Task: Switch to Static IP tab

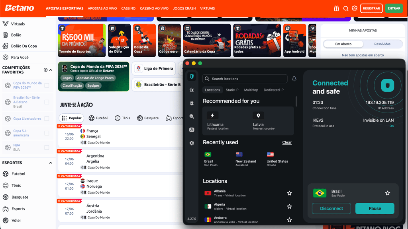Action: click(x=232, y=90)
